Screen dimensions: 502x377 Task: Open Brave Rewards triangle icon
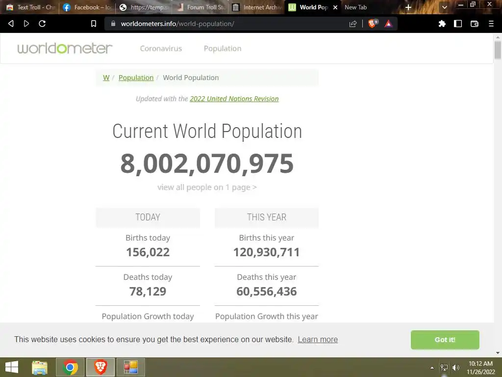coord(388,24)
